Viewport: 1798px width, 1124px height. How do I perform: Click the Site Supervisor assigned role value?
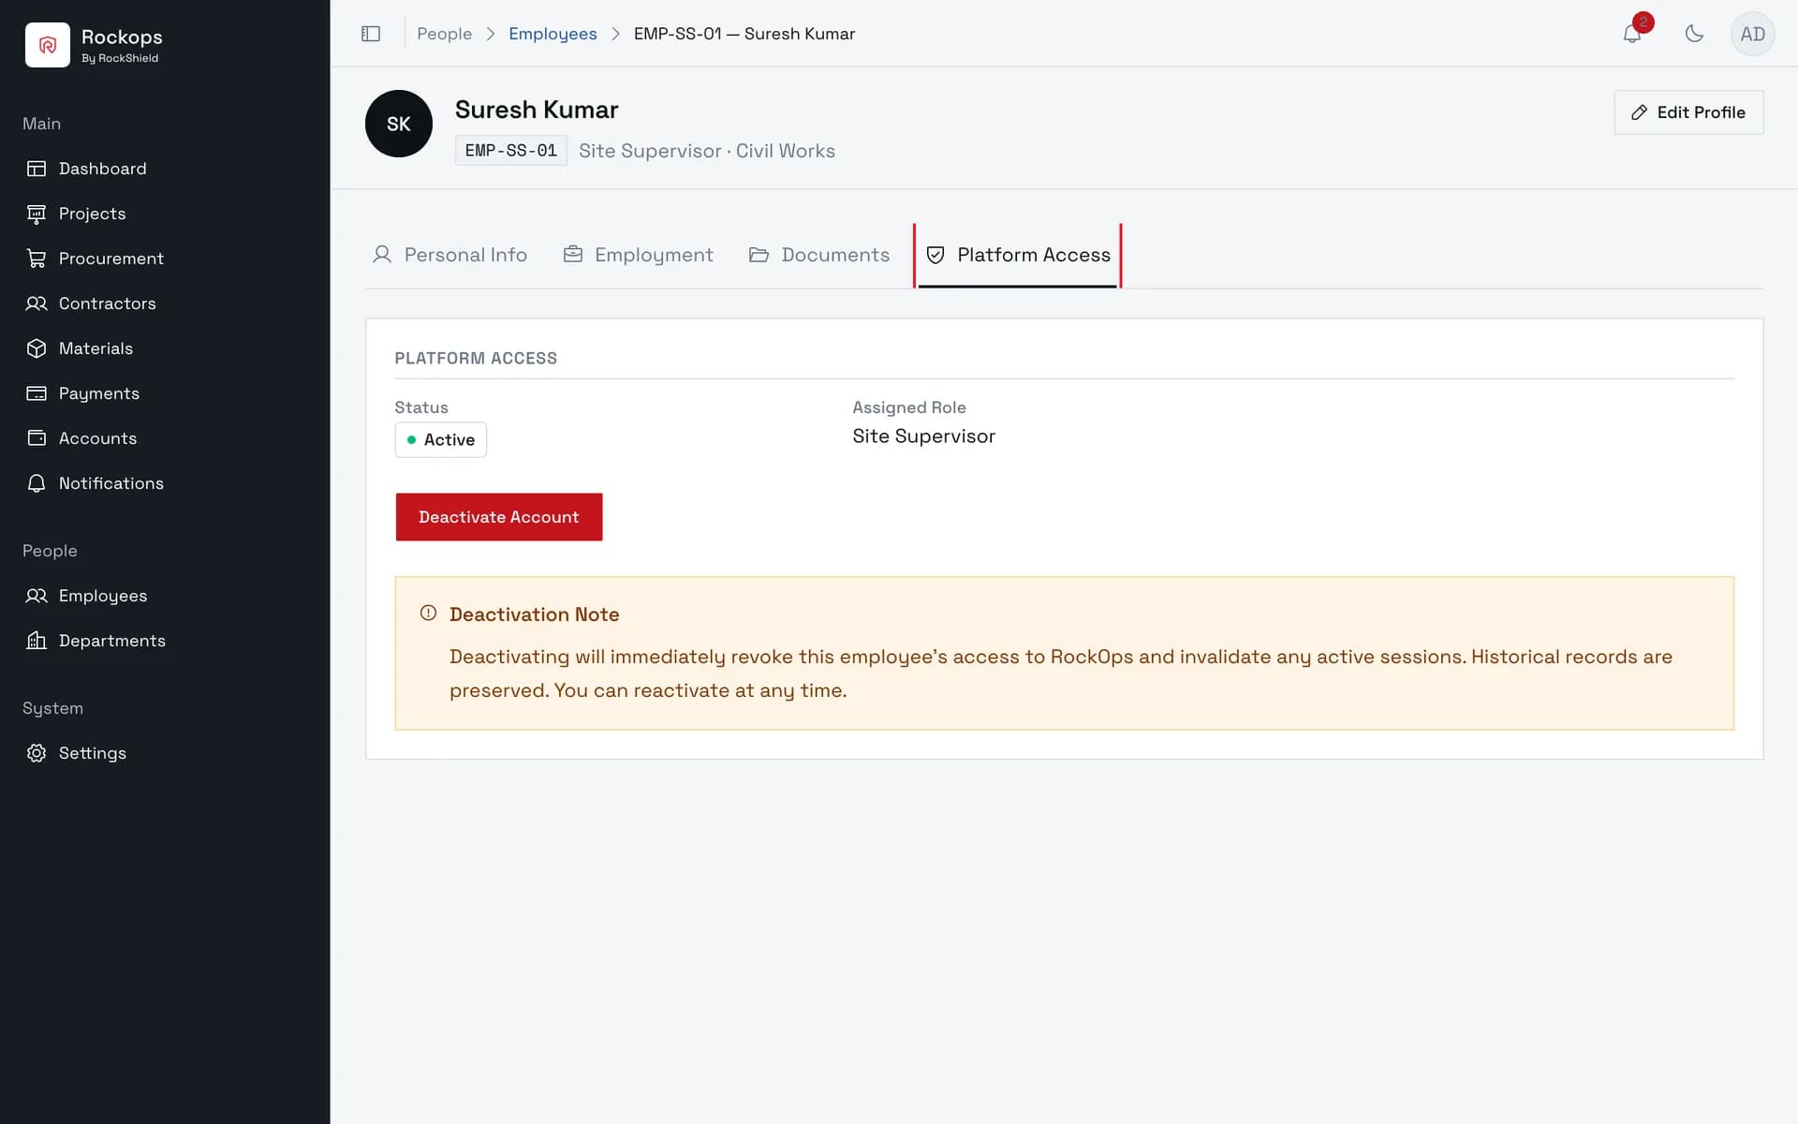pos(923,436)
